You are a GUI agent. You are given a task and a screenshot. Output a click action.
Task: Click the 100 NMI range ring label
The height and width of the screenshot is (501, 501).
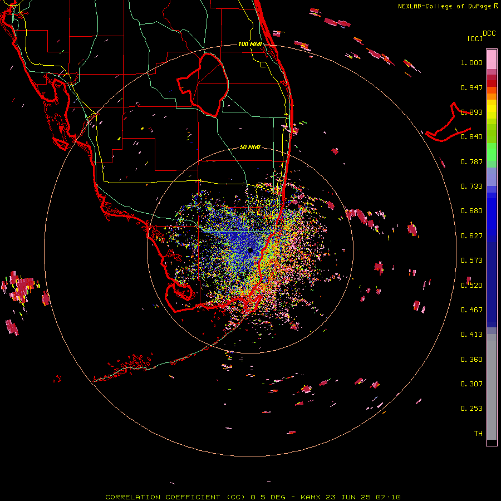coord(250,44)
